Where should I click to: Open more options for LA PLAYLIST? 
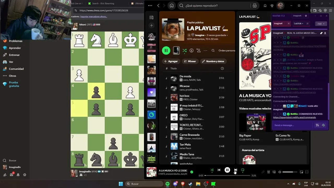206,50
